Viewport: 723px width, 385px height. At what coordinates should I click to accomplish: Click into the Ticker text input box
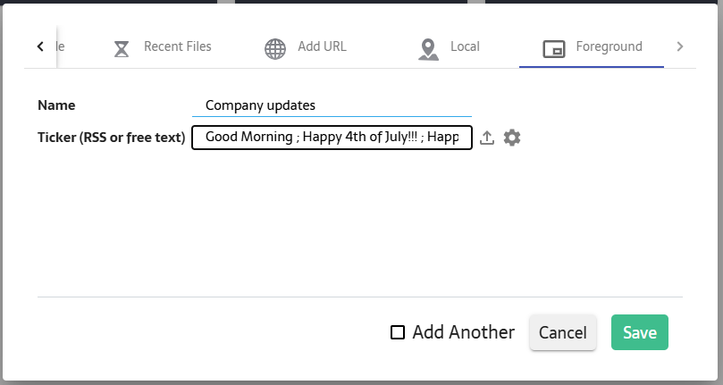point(331,138)
